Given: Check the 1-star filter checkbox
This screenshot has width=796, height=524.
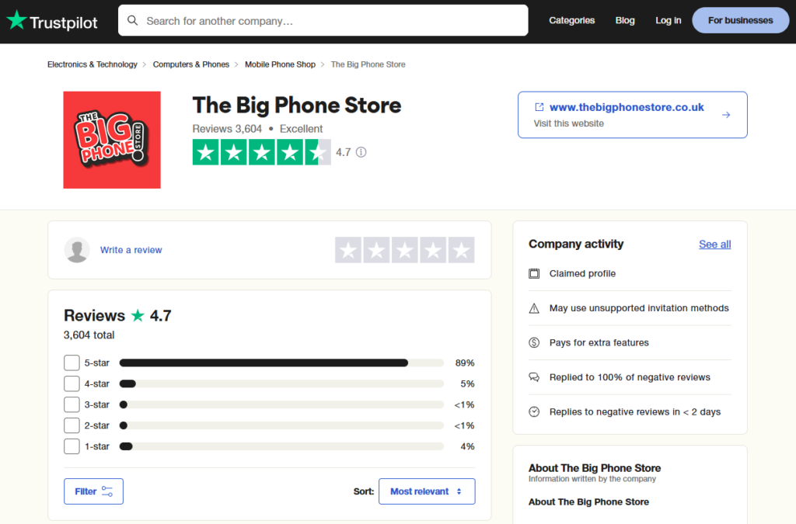Looking at the screenshot, I should (x=72, y=446).
